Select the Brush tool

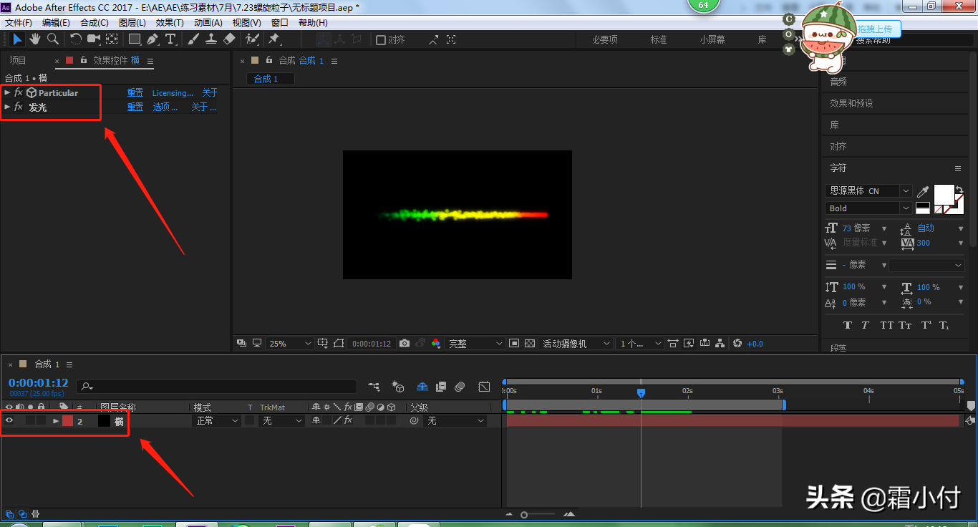pyautogui.click(x=193, y=39)
